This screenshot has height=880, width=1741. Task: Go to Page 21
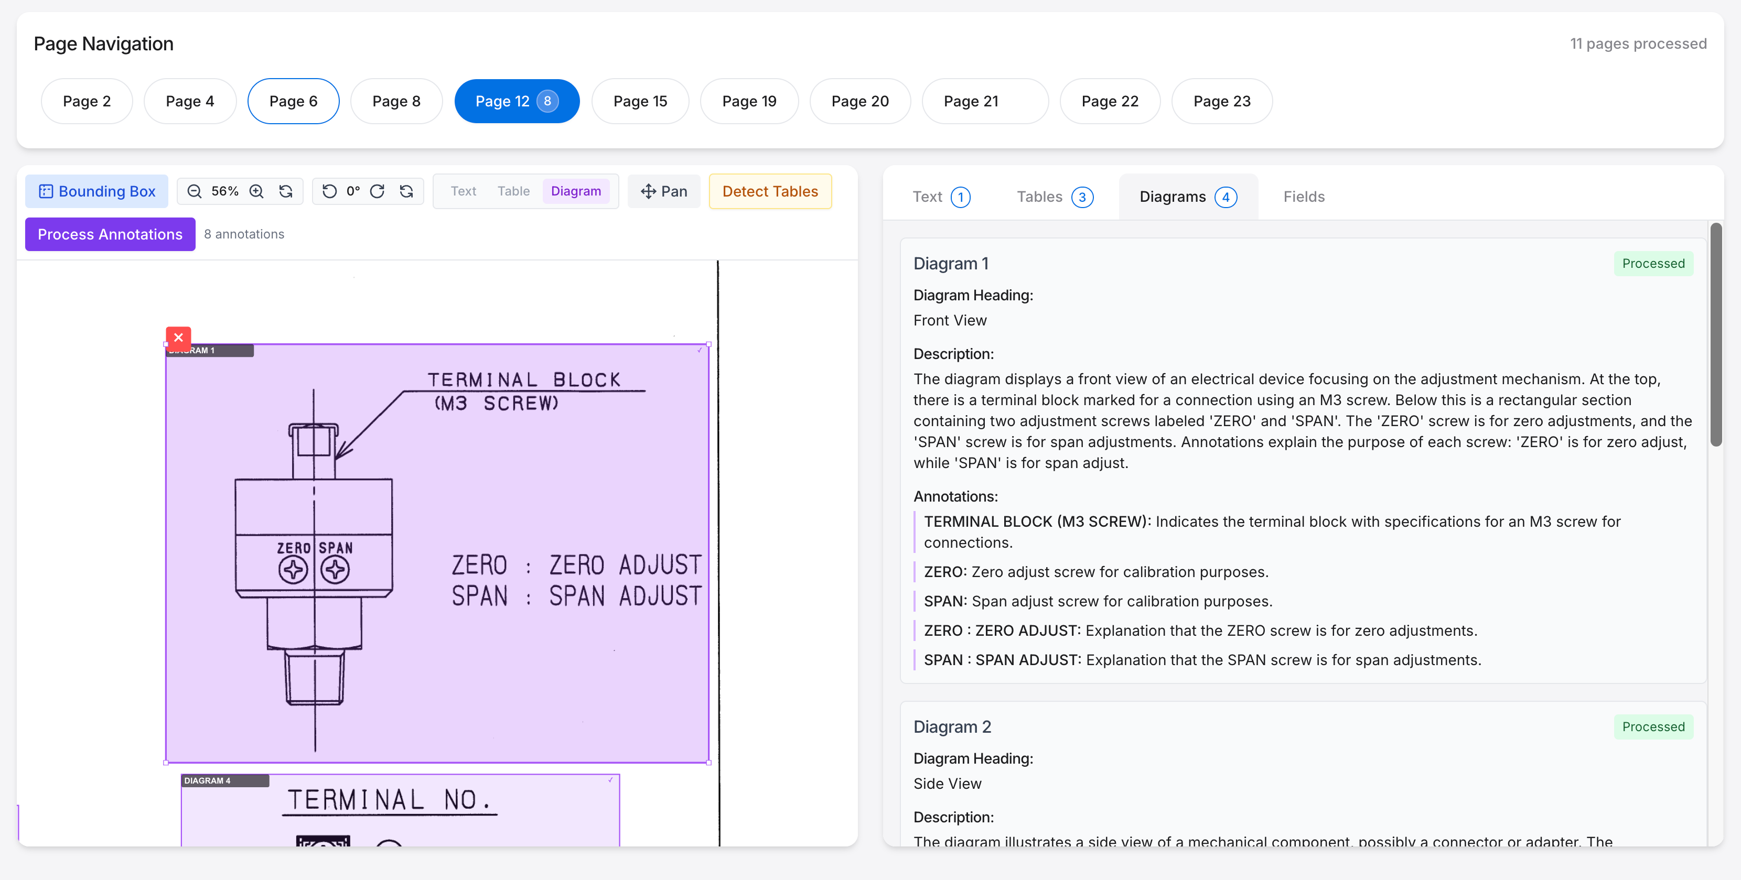(985, 101)
